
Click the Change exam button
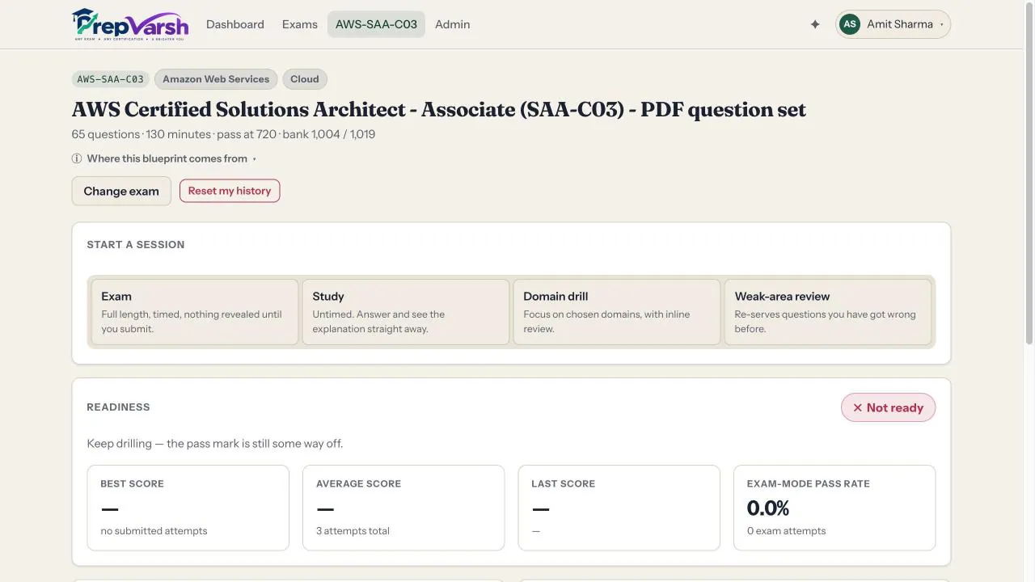pyautogui.click(x=121, y=191)
